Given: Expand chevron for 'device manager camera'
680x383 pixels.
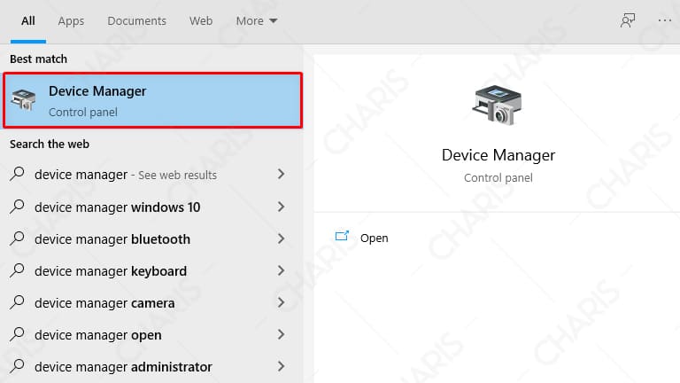Looking at the screenshot, I should tap(281, 302).
